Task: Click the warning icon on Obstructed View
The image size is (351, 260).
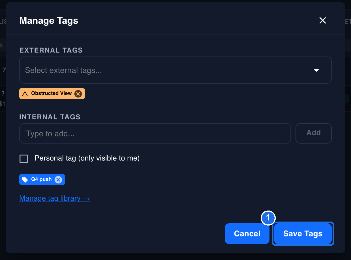Action: (x=25, y=94)
